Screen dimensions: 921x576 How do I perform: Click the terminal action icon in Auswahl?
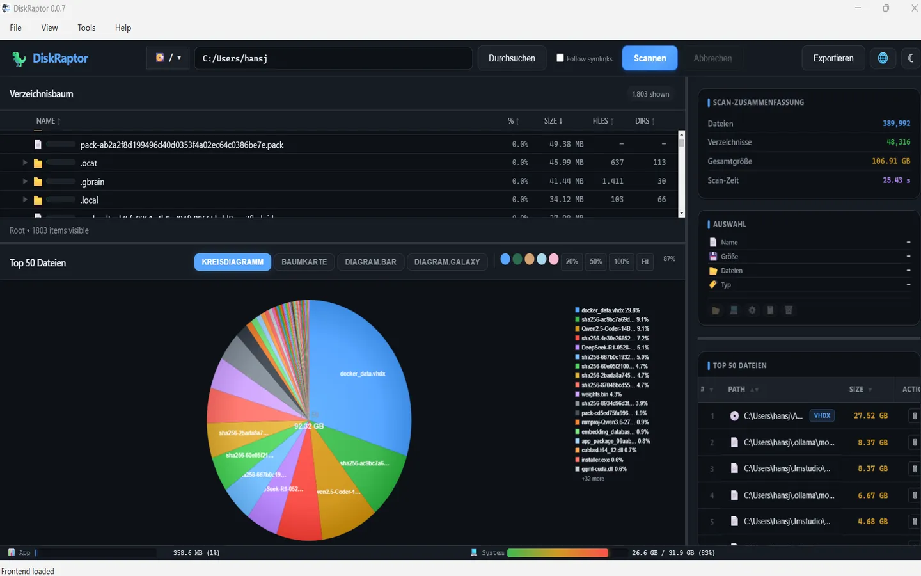734,310
